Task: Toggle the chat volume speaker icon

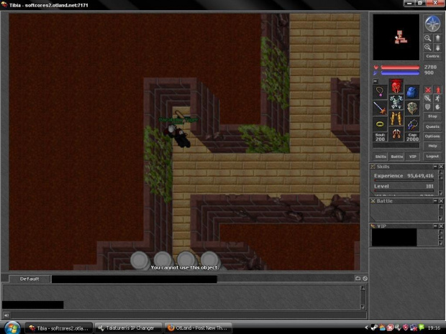Action: click(x=6, y=315)
